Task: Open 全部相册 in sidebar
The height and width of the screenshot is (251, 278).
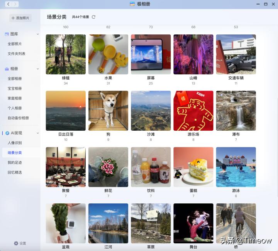Action: pyautogui.click(x=15, y=79)
